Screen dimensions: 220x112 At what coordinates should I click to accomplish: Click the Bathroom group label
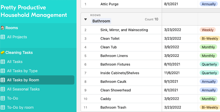click(x=101, y=21)
